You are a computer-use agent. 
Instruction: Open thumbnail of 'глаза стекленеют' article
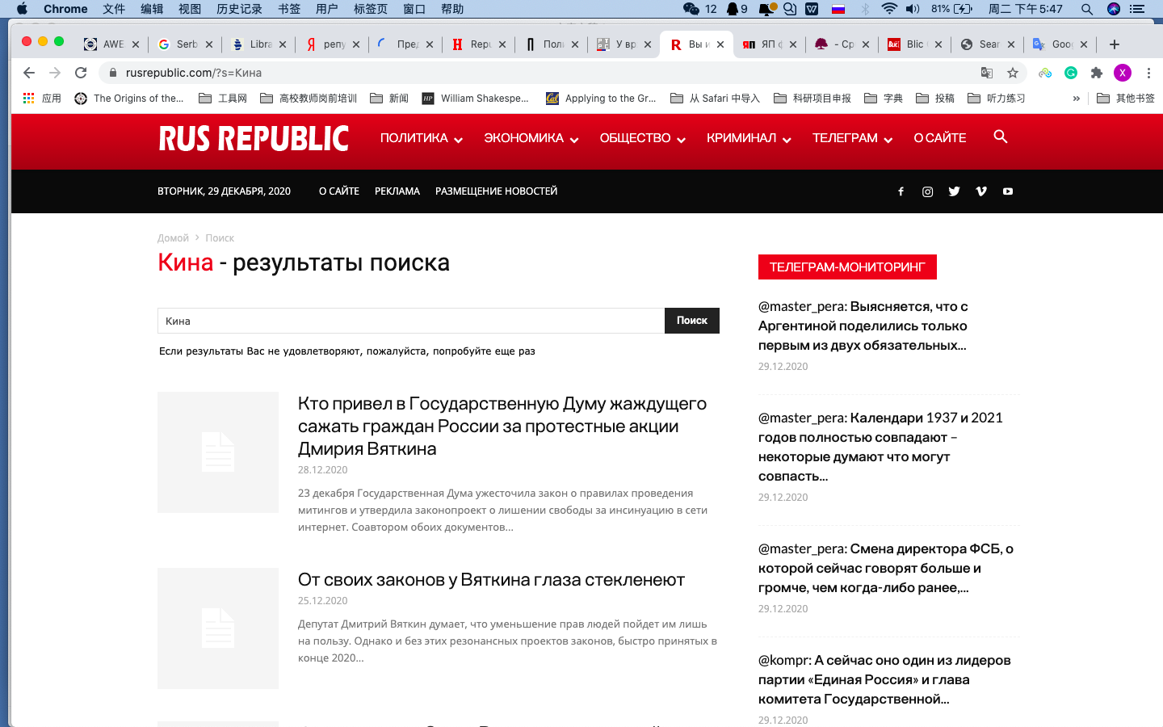pyautogui.click(x=218, y=628)
